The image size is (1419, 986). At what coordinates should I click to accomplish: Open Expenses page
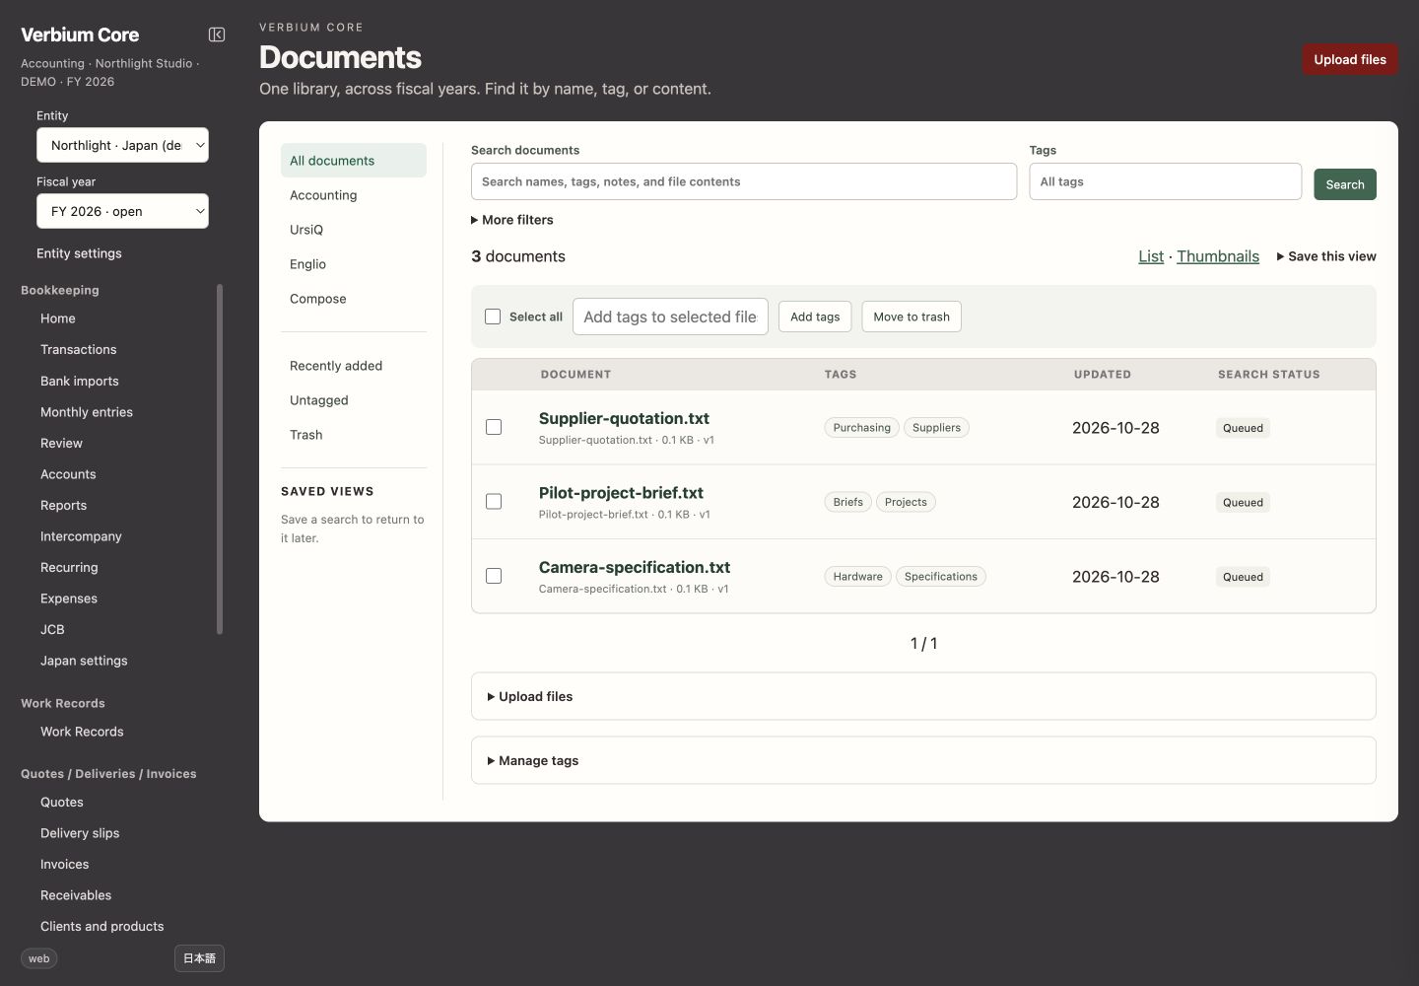[69, 599]
